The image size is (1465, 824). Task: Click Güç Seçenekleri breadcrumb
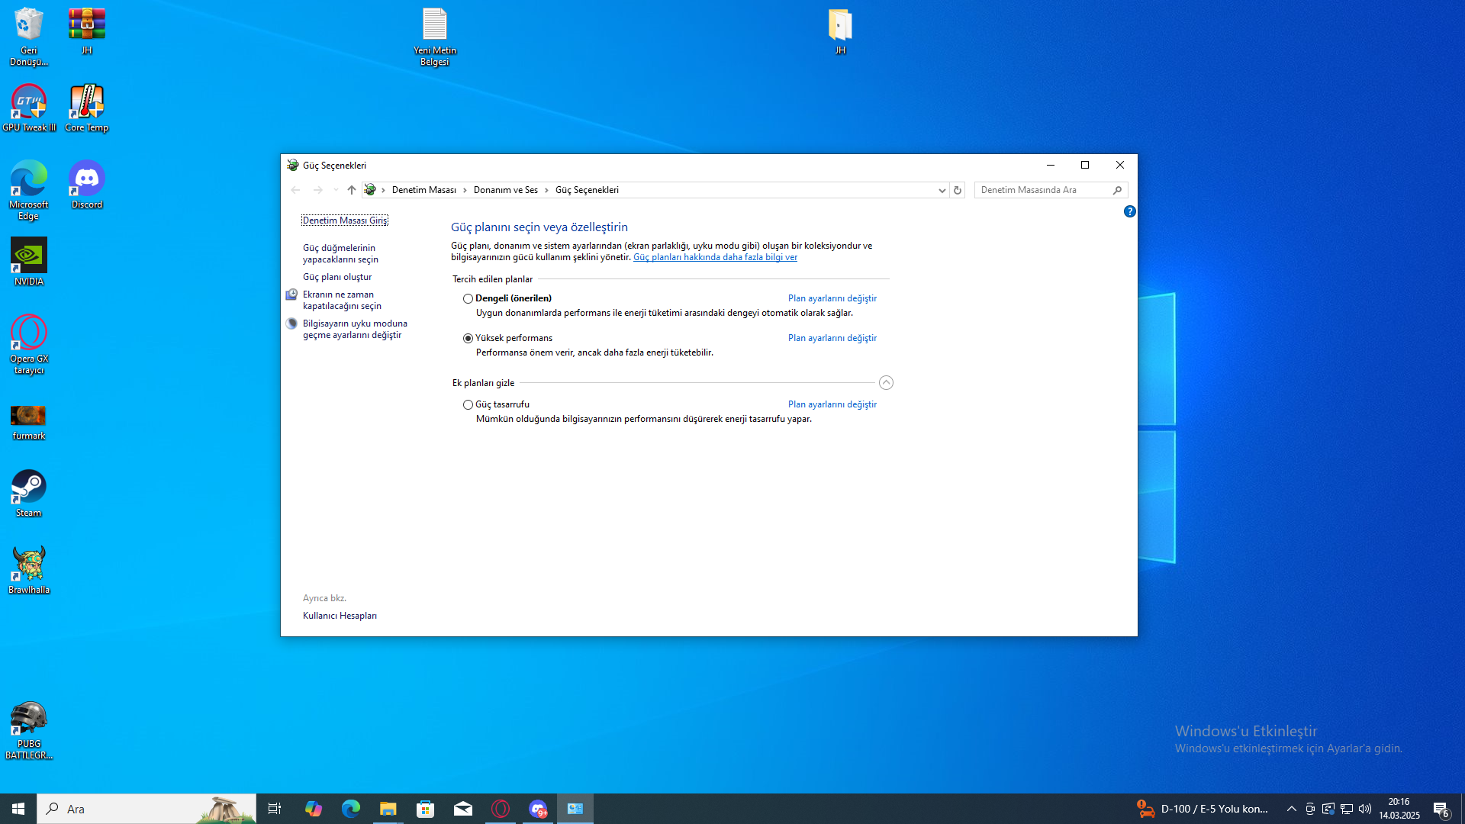point(587,190)
